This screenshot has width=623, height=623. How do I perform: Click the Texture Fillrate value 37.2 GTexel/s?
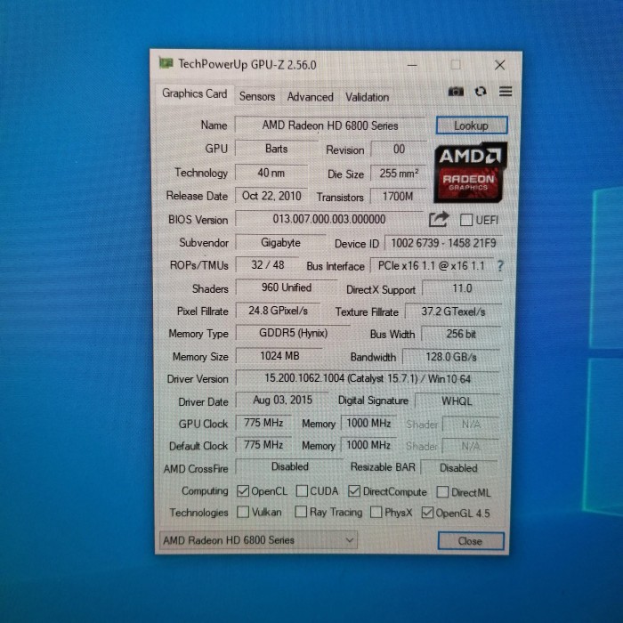tap(453, 311)
